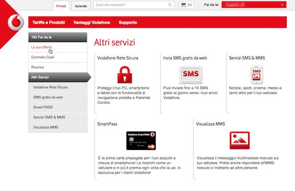295x191 pixels.
Task: Click the red padlock icon
Action: click(125, 74)
